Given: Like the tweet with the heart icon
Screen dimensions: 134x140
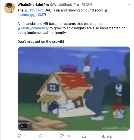Looking at the screenshot, I should point(62,136).
